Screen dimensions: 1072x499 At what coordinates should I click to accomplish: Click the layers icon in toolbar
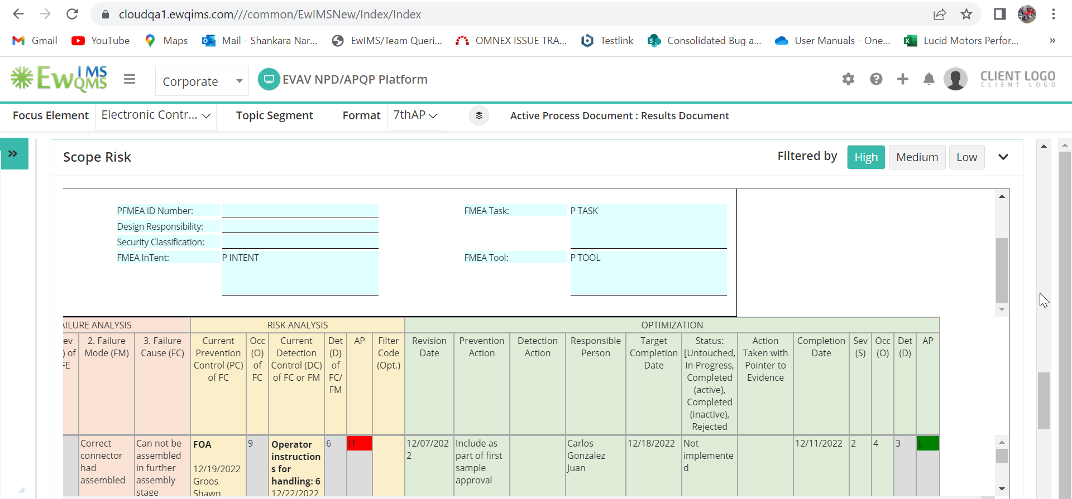coord(479,115)
